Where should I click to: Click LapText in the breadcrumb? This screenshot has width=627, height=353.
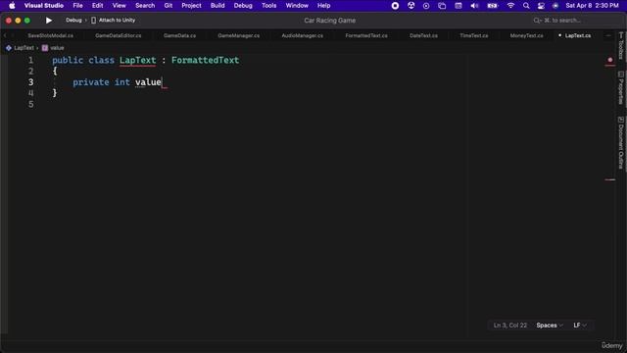[x=24, y=48]
